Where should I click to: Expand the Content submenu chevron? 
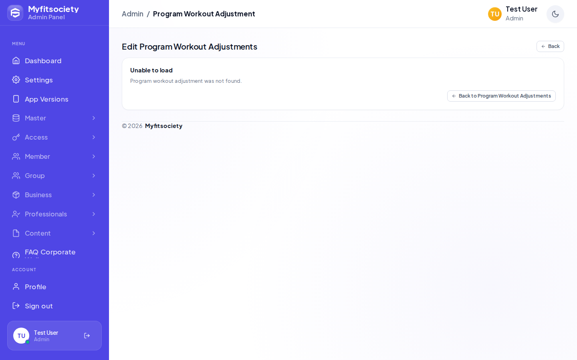click(94, 233)
